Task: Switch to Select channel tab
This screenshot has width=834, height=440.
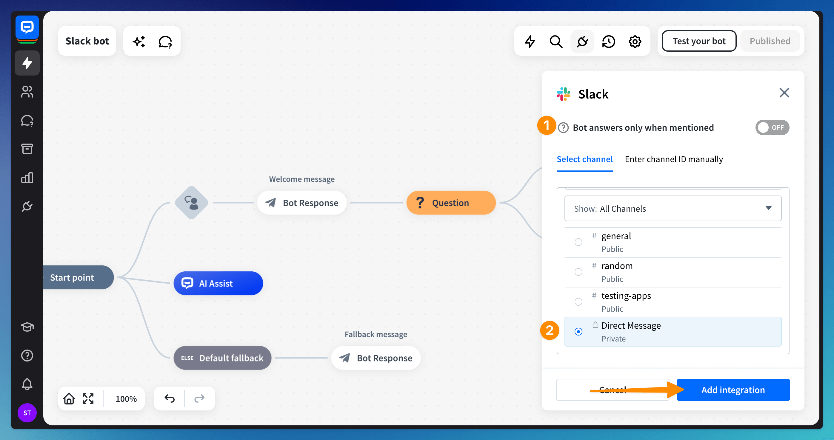Action: point(584,159)
